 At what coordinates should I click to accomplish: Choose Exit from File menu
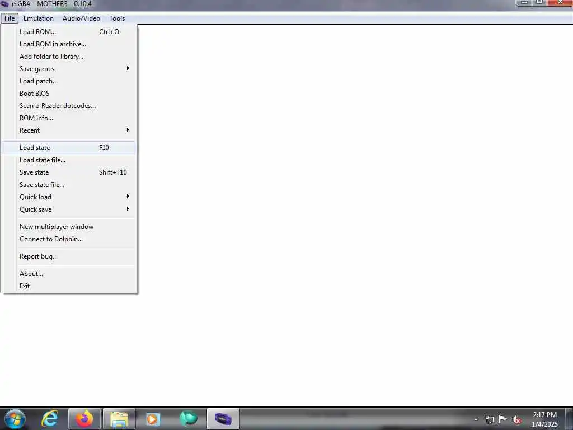click(69, 286)
